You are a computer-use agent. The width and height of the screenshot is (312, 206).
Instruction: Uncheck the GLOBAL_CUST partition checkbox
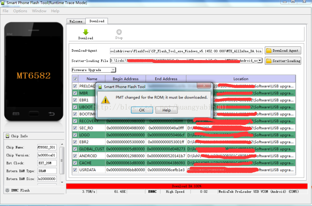coord(75,149)
